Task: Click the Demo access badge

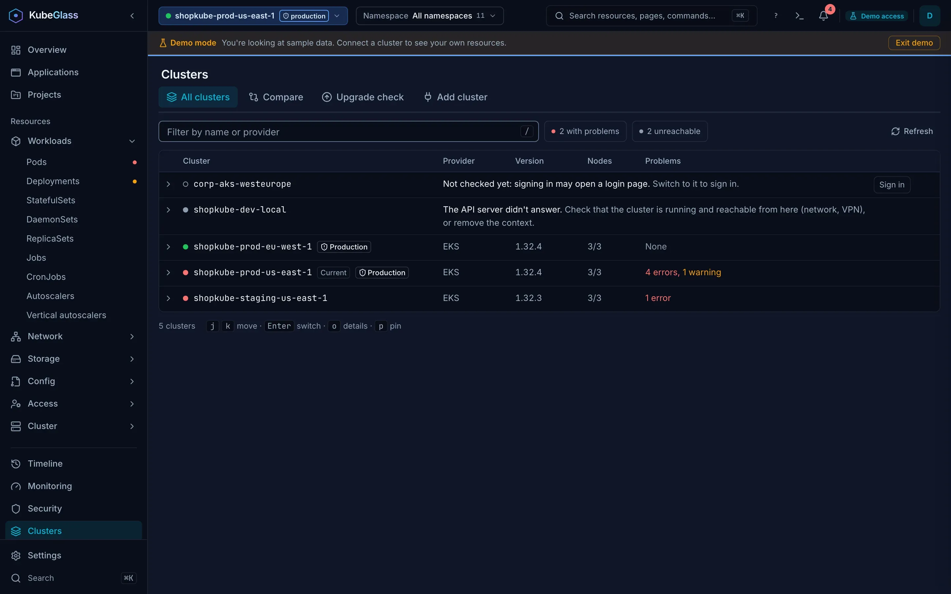Action: 877,16
